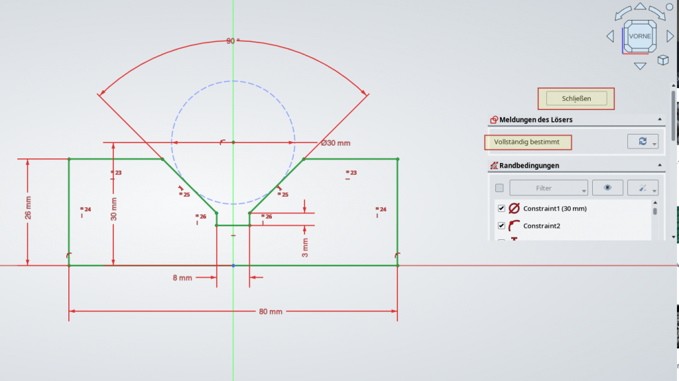The image size is (679, 381).
Task: Click the navigation cube's right arrow
Action: 670,36
